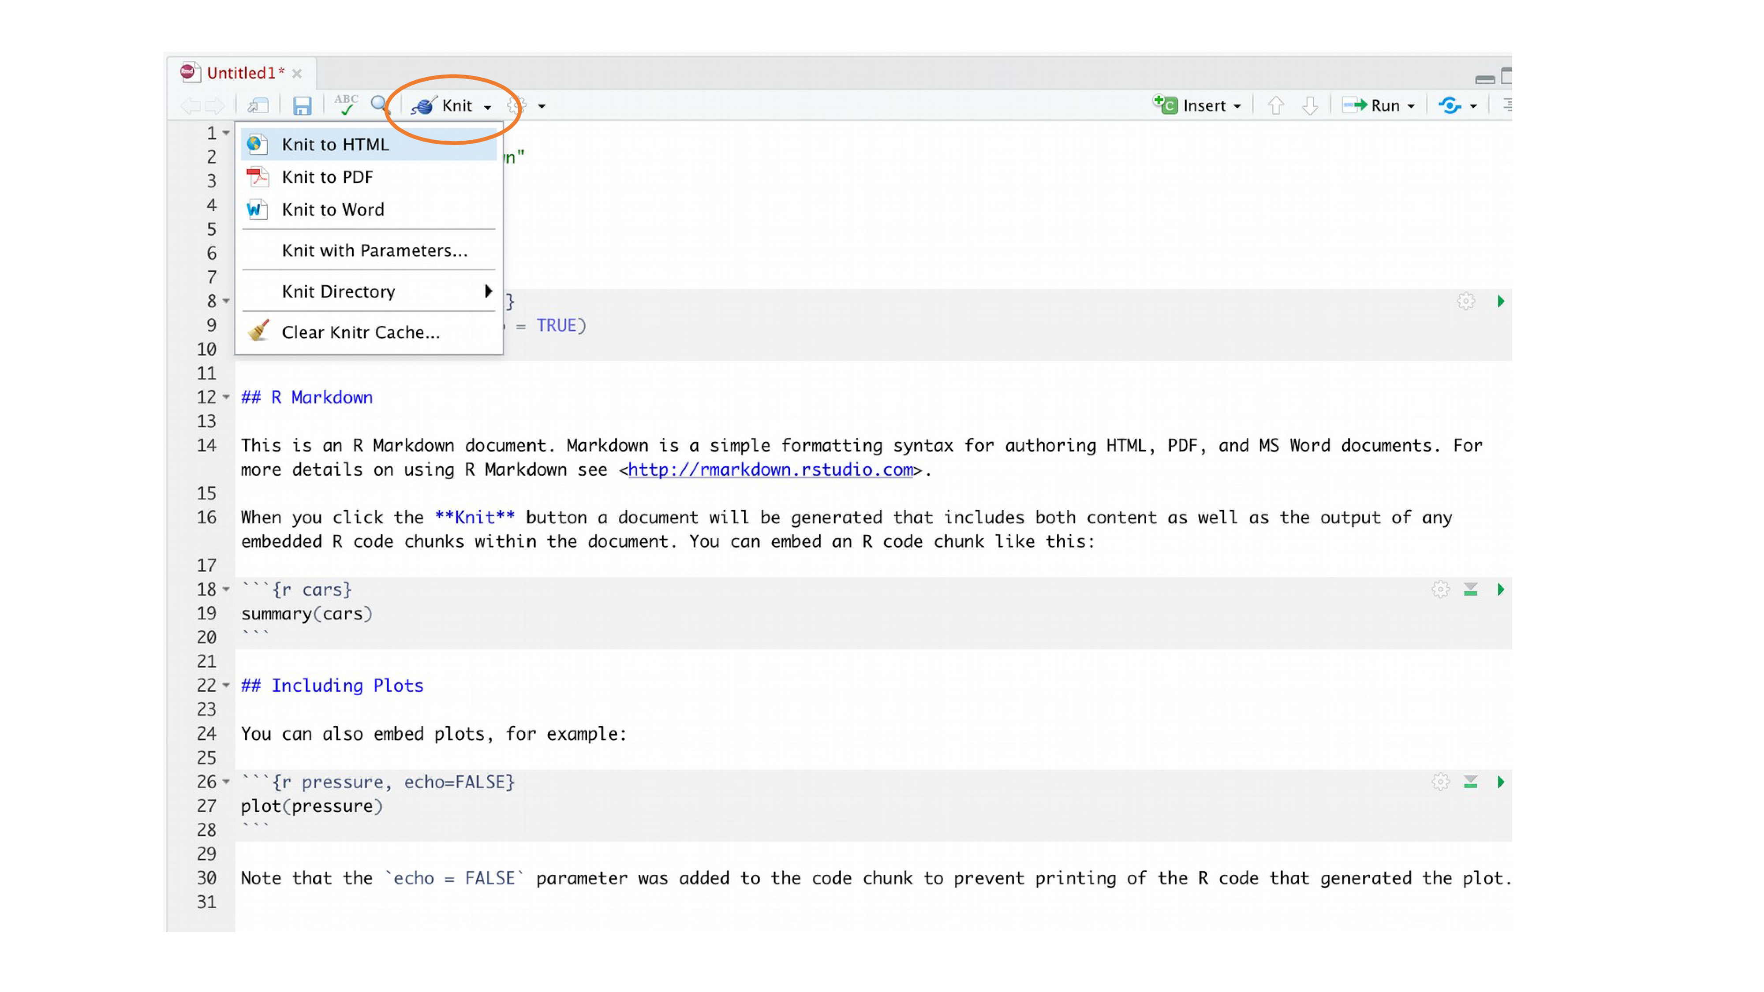Viewport: 1764px width, 992px height.
Task: Collapse the YAML header fold on line 1
Action: point(226,133)
